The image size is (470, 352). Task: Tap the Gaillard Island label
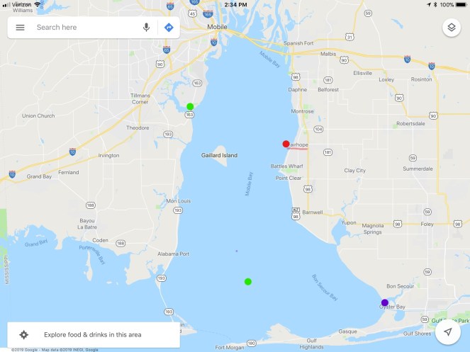(x=219, y=155)
